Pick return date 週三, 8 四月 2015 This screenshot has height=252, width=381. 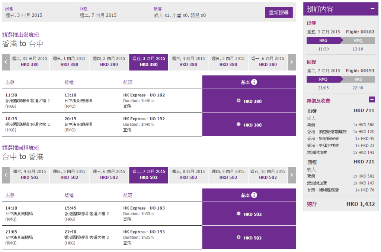[188, 174]
